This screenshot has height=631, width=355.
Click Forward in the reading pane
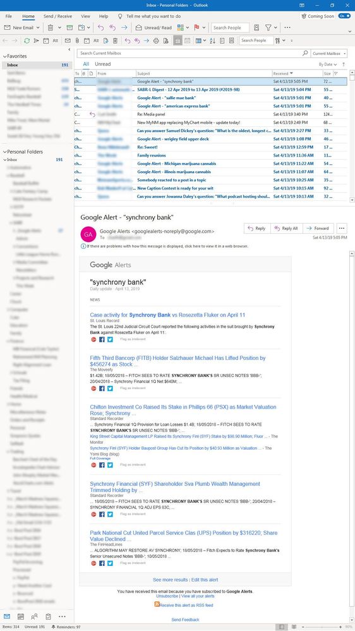coord(318,228)
